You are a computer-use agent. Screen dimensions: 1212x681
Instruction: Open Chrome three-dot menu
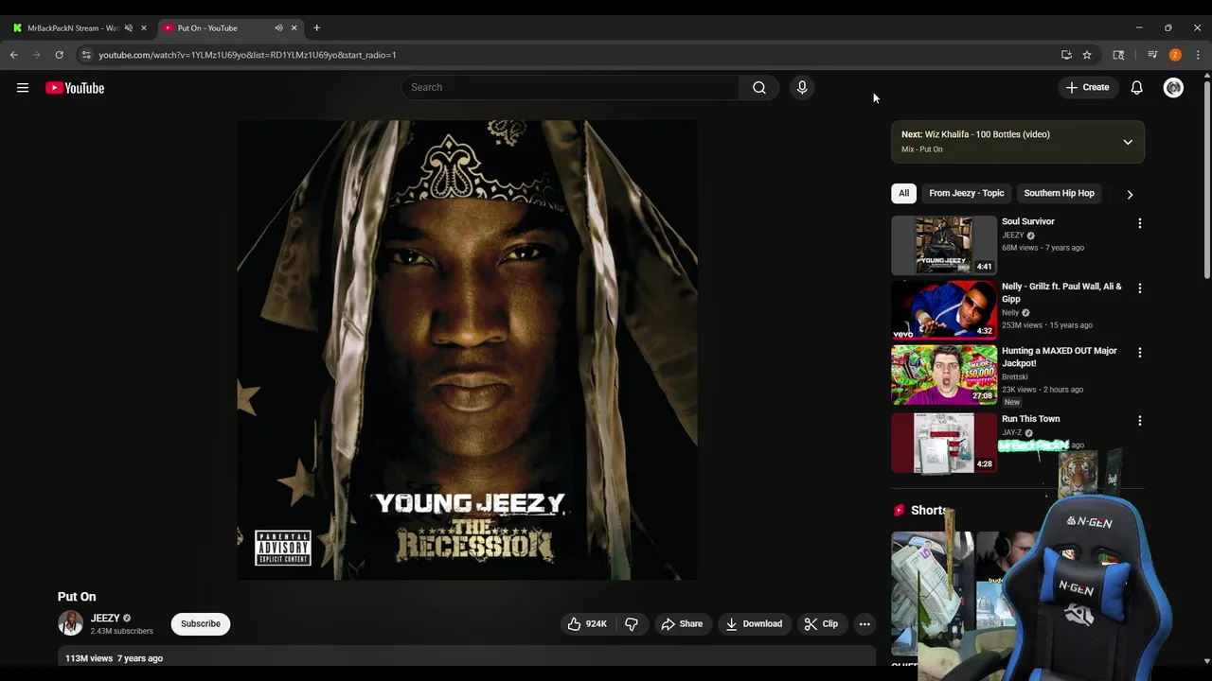pyautogui.click(x=1198, y=55)
